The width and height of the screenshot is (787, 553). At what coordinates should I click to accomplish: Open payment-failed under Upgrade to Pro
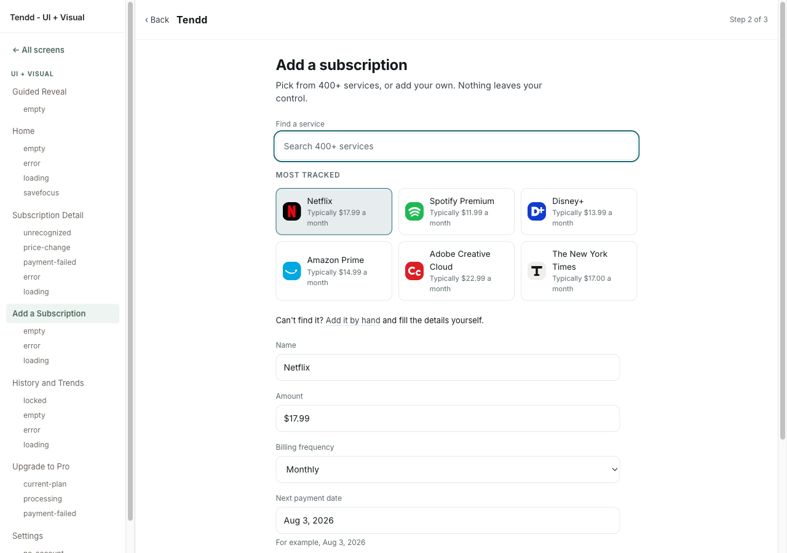click(50, 514)
